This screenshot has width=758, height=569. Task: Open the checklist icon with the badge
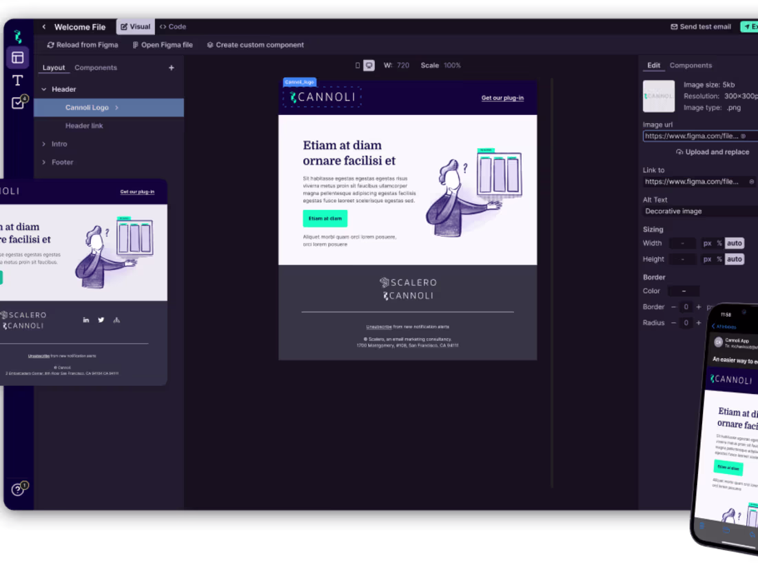tap(19, 103)
